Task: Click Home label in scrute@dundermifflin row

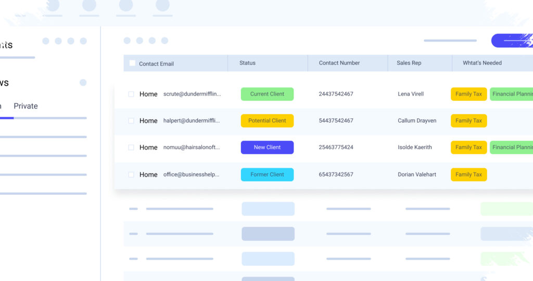Action: click(x=148, y=94)
